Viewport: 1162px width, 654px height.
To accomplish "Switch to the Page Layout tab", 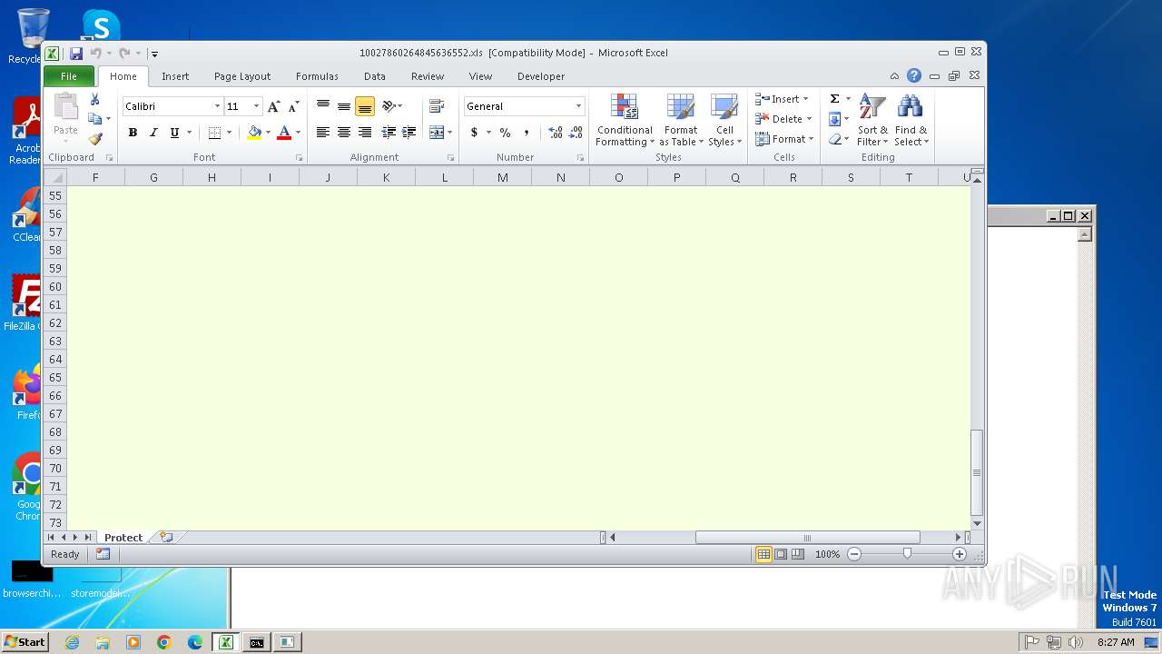I will [x=242, y=76].
